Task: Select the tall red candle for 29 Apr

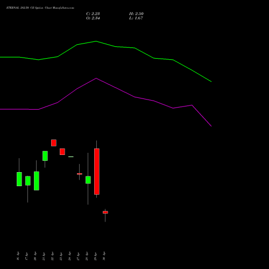Action: point(97,172)
